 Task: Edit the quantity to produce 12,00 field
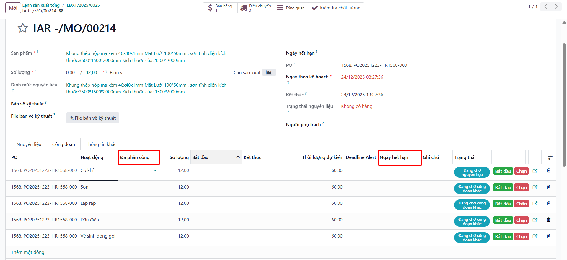click(92, 73)
